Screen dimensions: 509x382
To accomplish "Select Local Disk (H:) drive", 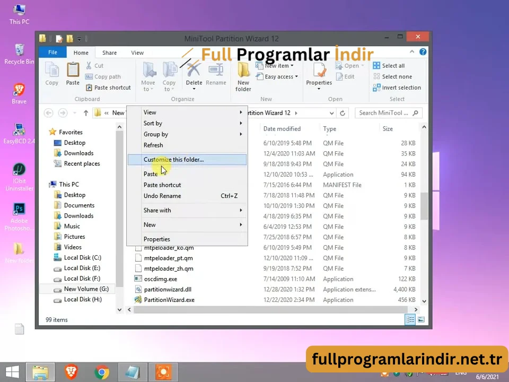I will coord(83,299).
